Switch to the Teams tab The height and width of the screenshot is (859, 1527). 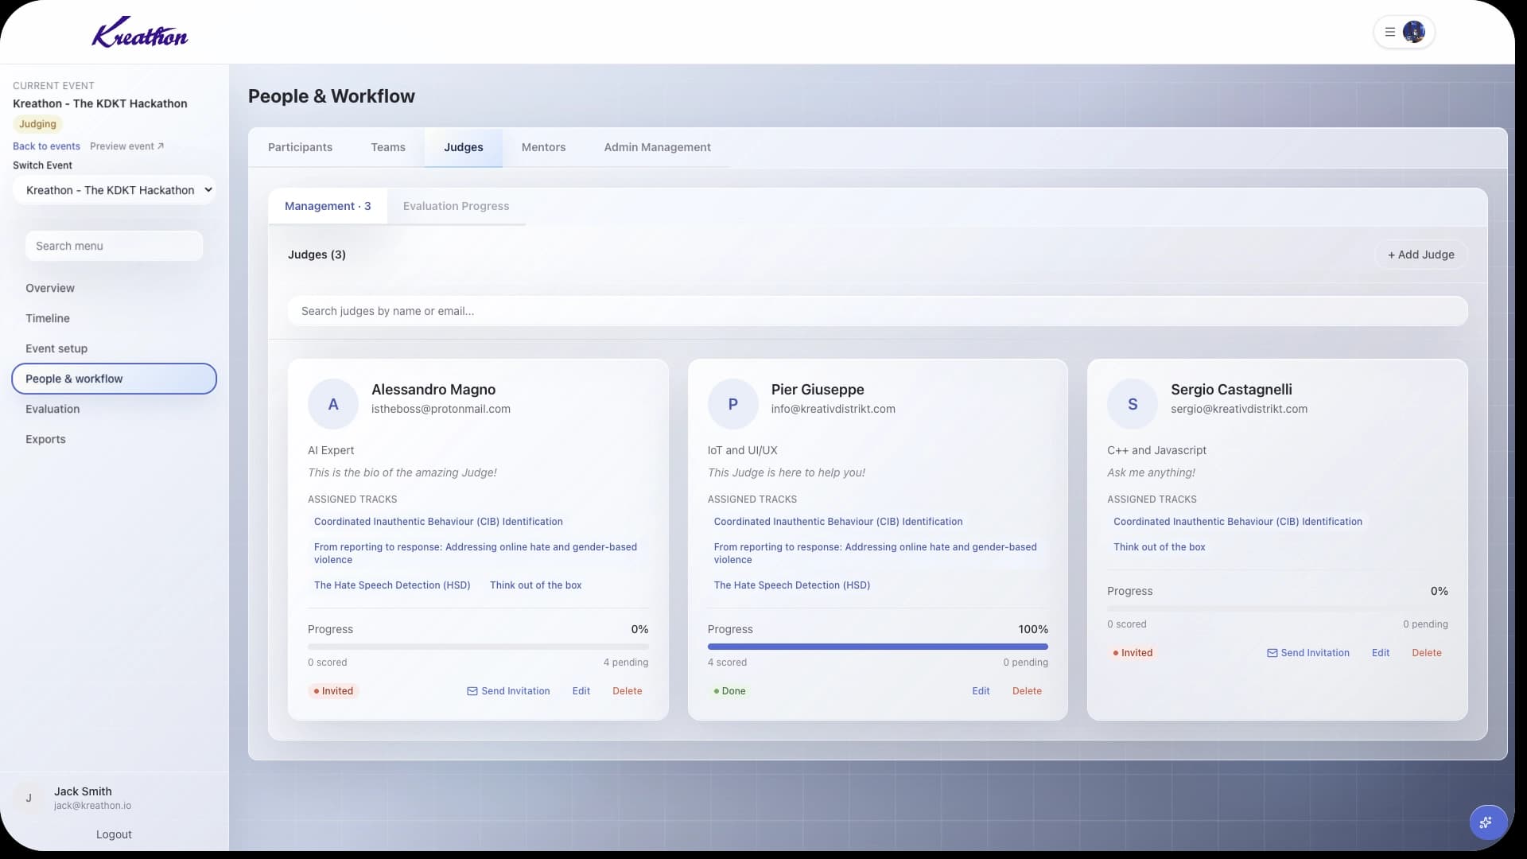pos(388,147)
